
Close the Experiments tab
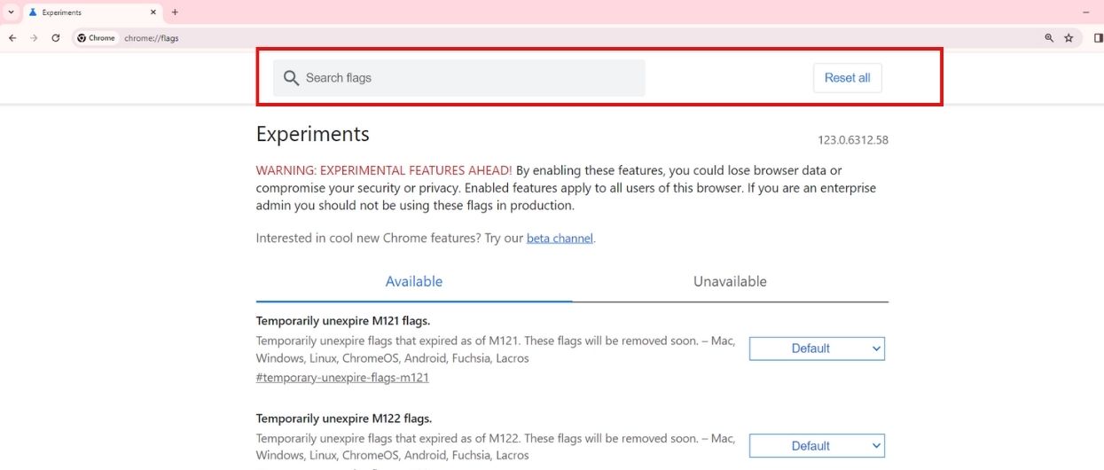click(x=153, y=12)
